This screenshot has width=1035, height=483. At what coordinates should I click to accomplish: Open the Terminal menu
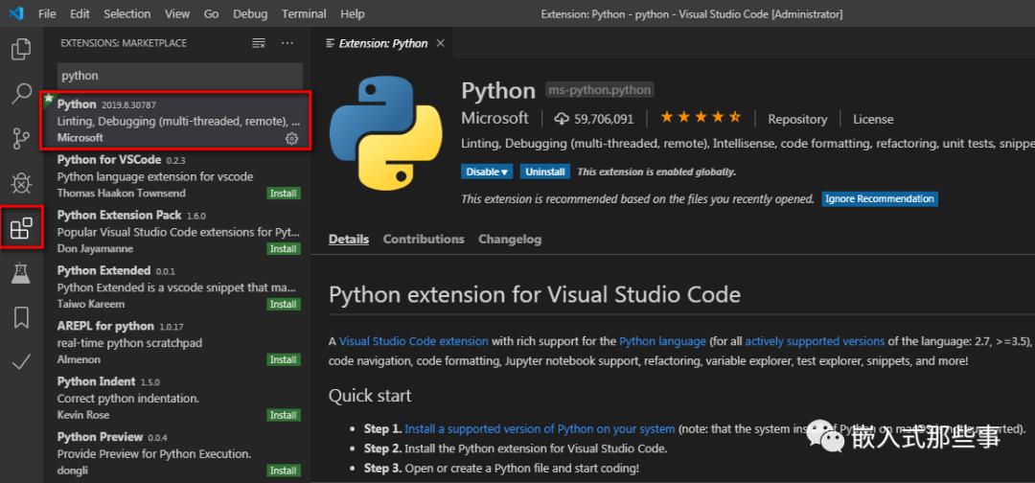coord(304,13)
